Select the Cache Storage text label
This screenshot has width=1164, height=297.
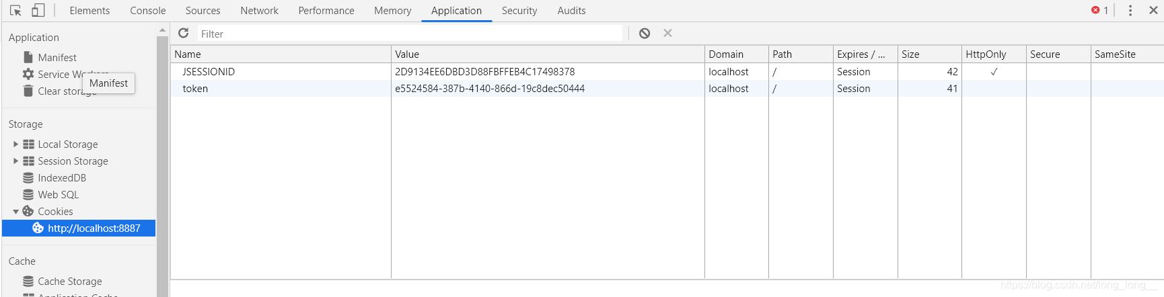click(x=70, y=282)
